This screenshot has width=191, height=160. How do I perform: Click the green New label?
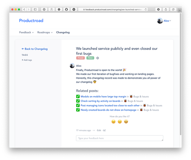pos(90,58)
